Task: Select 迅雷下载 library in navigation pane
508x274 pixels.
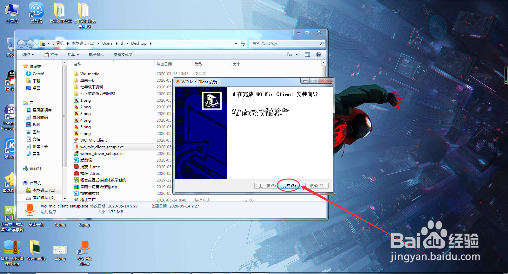Action: click(37, 146)
